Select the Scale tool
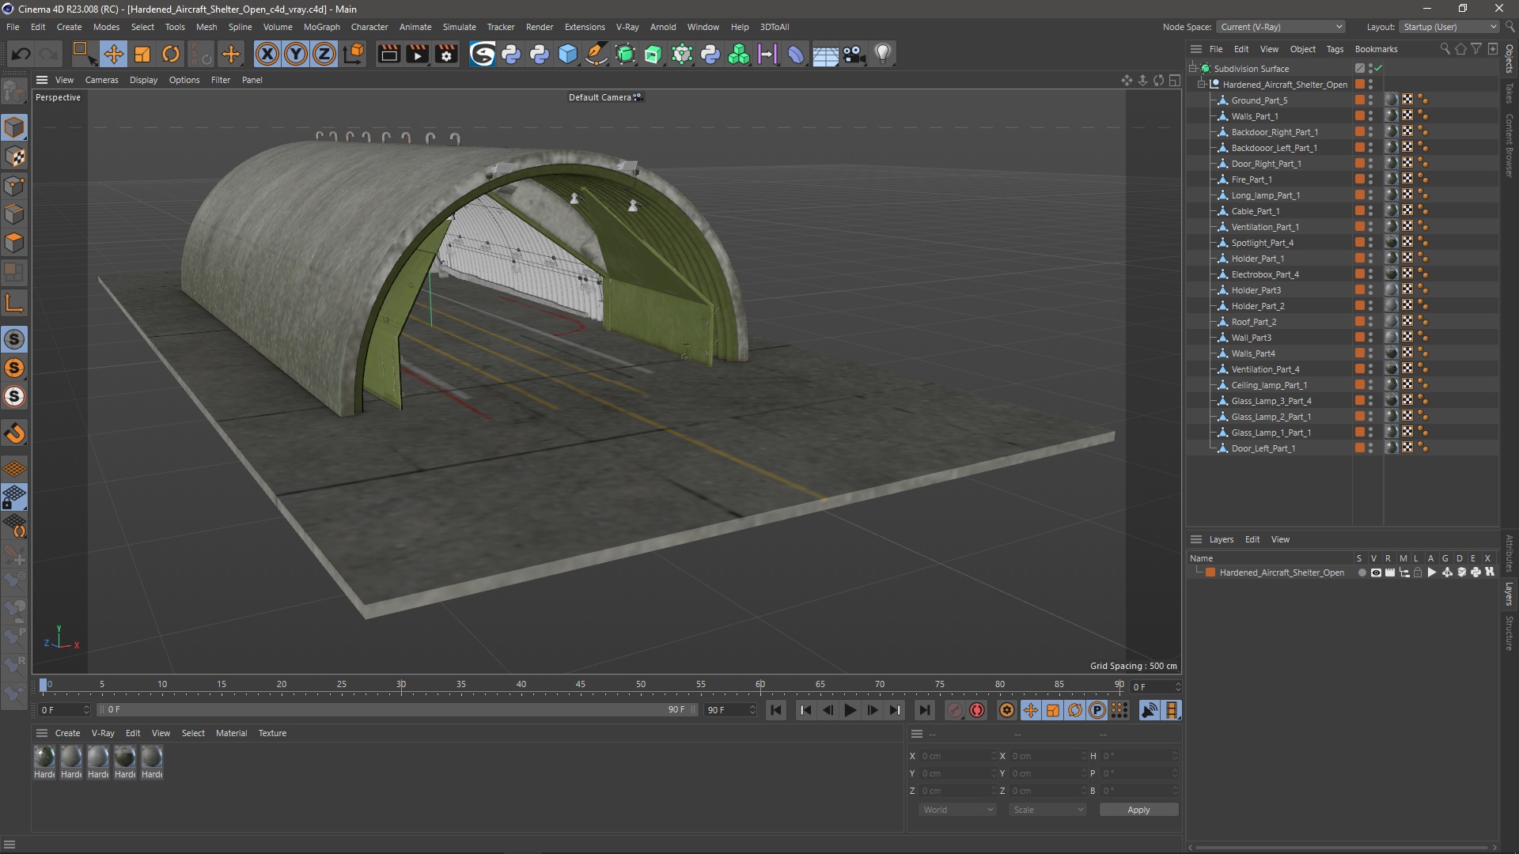Screen dimensions: 1519x854 tap(142, 54)
